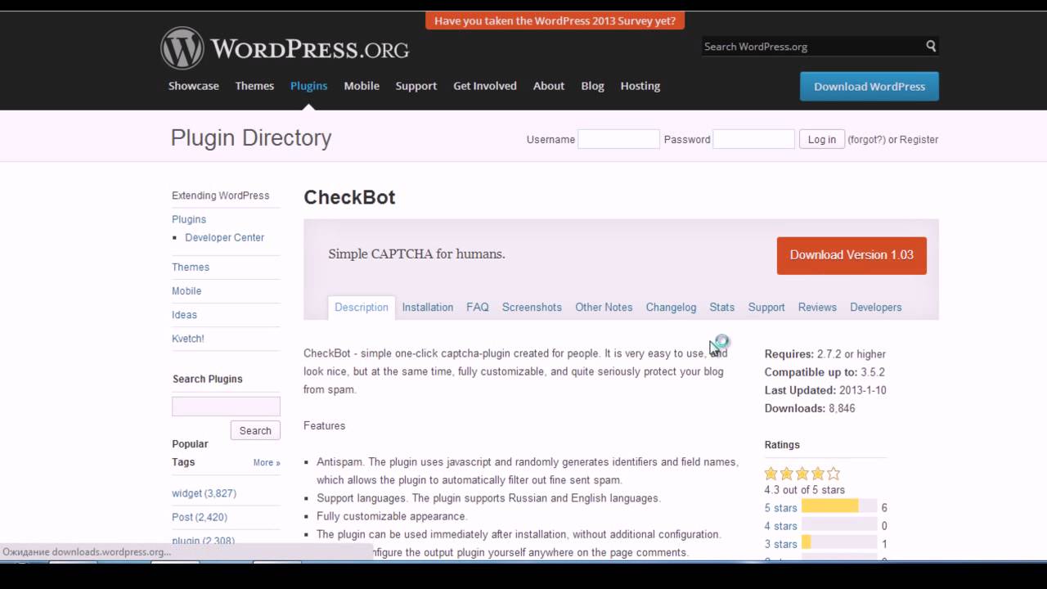Click the Register link
This screenshot has height=589, width=1047.
919,140
